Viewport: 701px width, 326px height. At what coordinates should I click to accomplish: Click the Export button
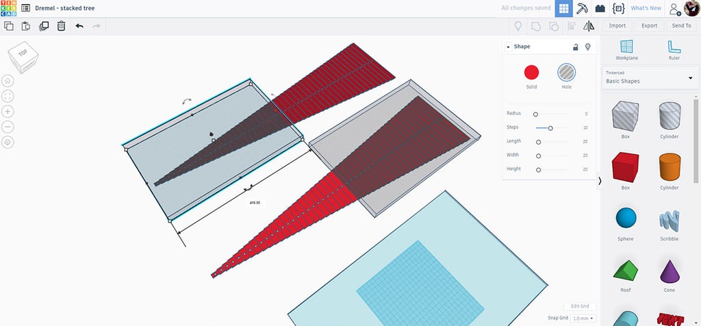pos(649,26)
